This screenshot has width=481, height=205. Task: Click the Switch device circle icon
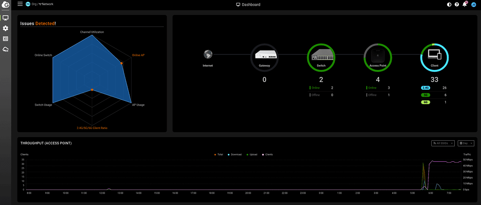[x=321, y=55]
